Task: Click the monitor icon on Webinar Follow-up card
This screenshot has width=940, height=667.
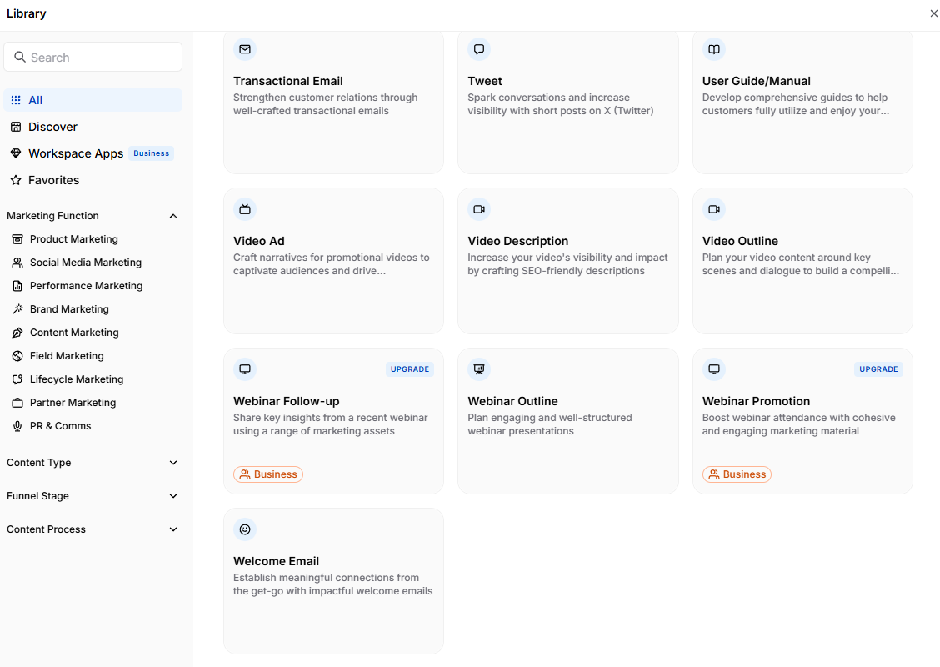Action: (245, 369)
